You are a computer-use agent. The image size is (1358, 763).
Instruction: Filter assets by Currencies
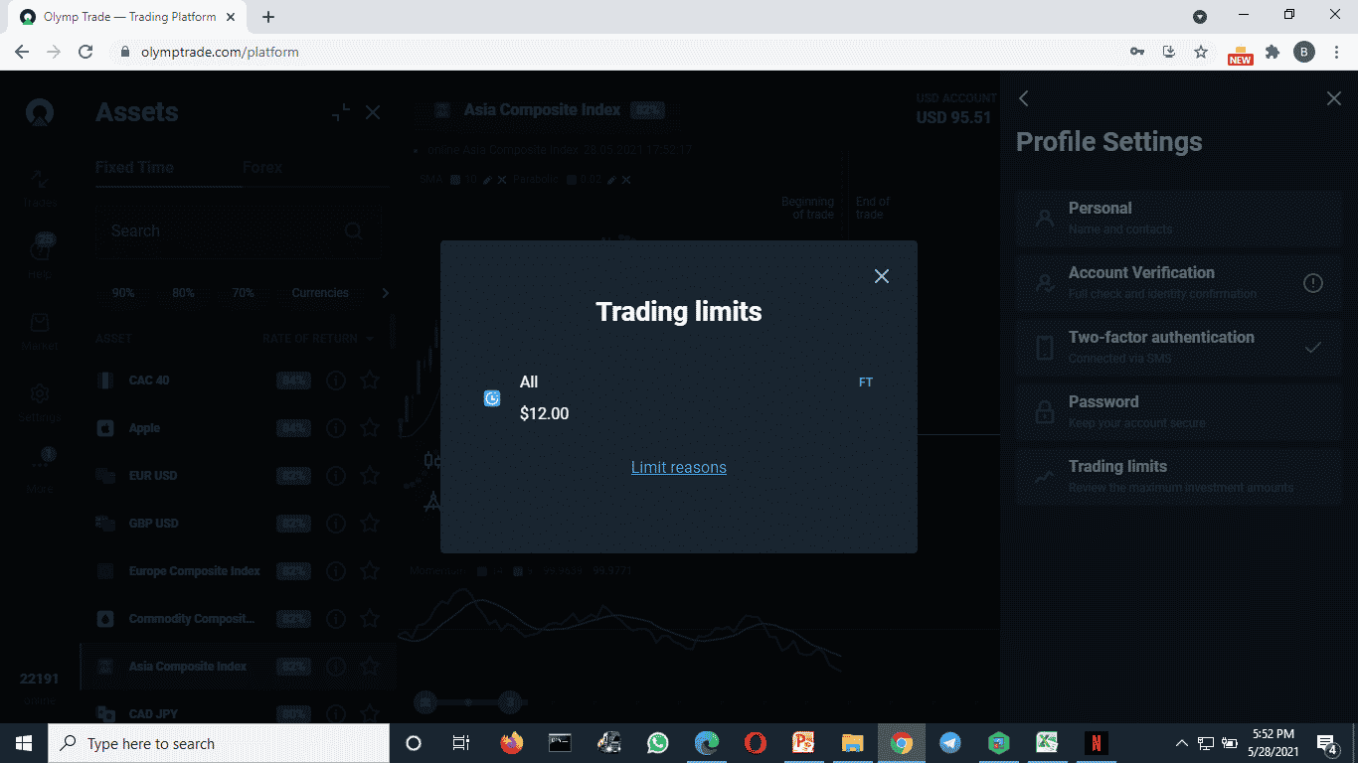(x=320, y=293)
